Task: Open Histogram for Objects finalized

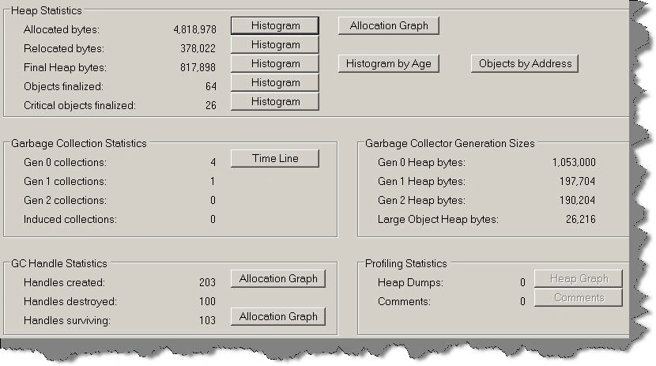Action: tap(275, 83)
